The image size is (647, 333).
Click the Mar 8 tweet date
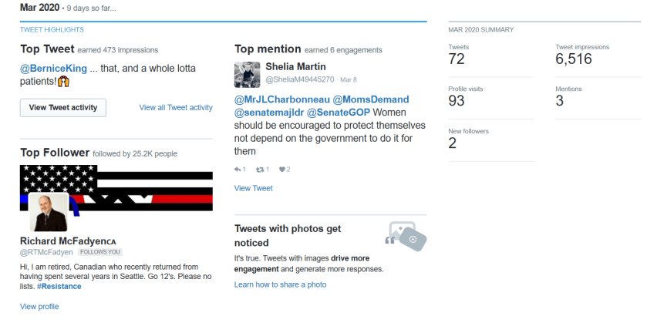tap(349, 79)
